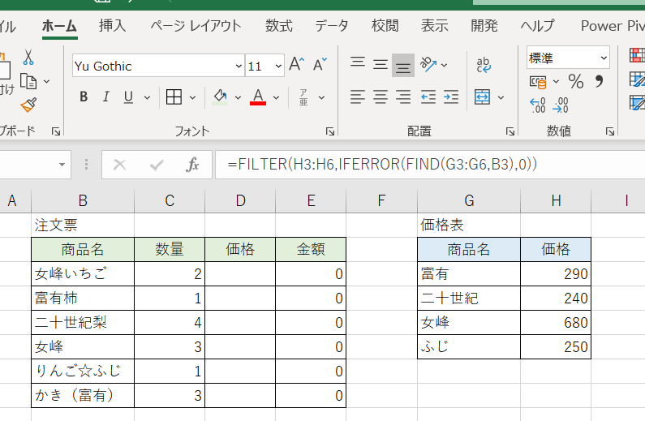645x421 pixels.
Task: Decrease indent
Action: [x=428, y=97]
